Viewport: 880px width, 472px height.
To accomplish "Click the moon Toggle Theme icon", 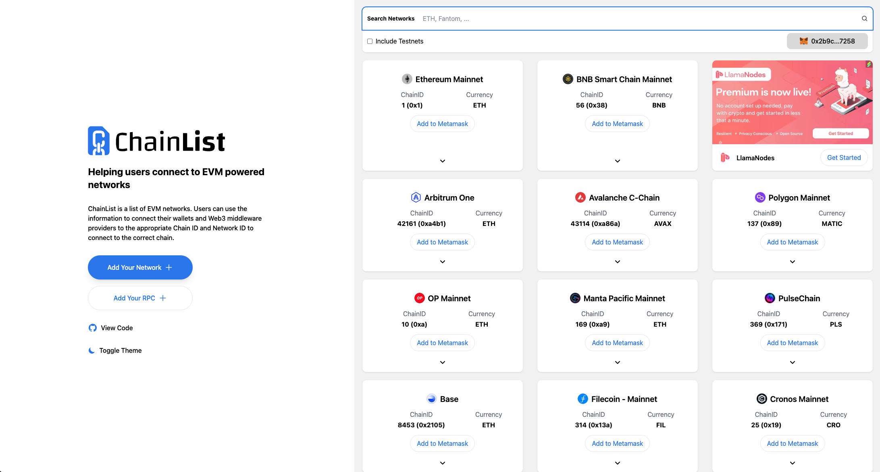I will 92,350.
